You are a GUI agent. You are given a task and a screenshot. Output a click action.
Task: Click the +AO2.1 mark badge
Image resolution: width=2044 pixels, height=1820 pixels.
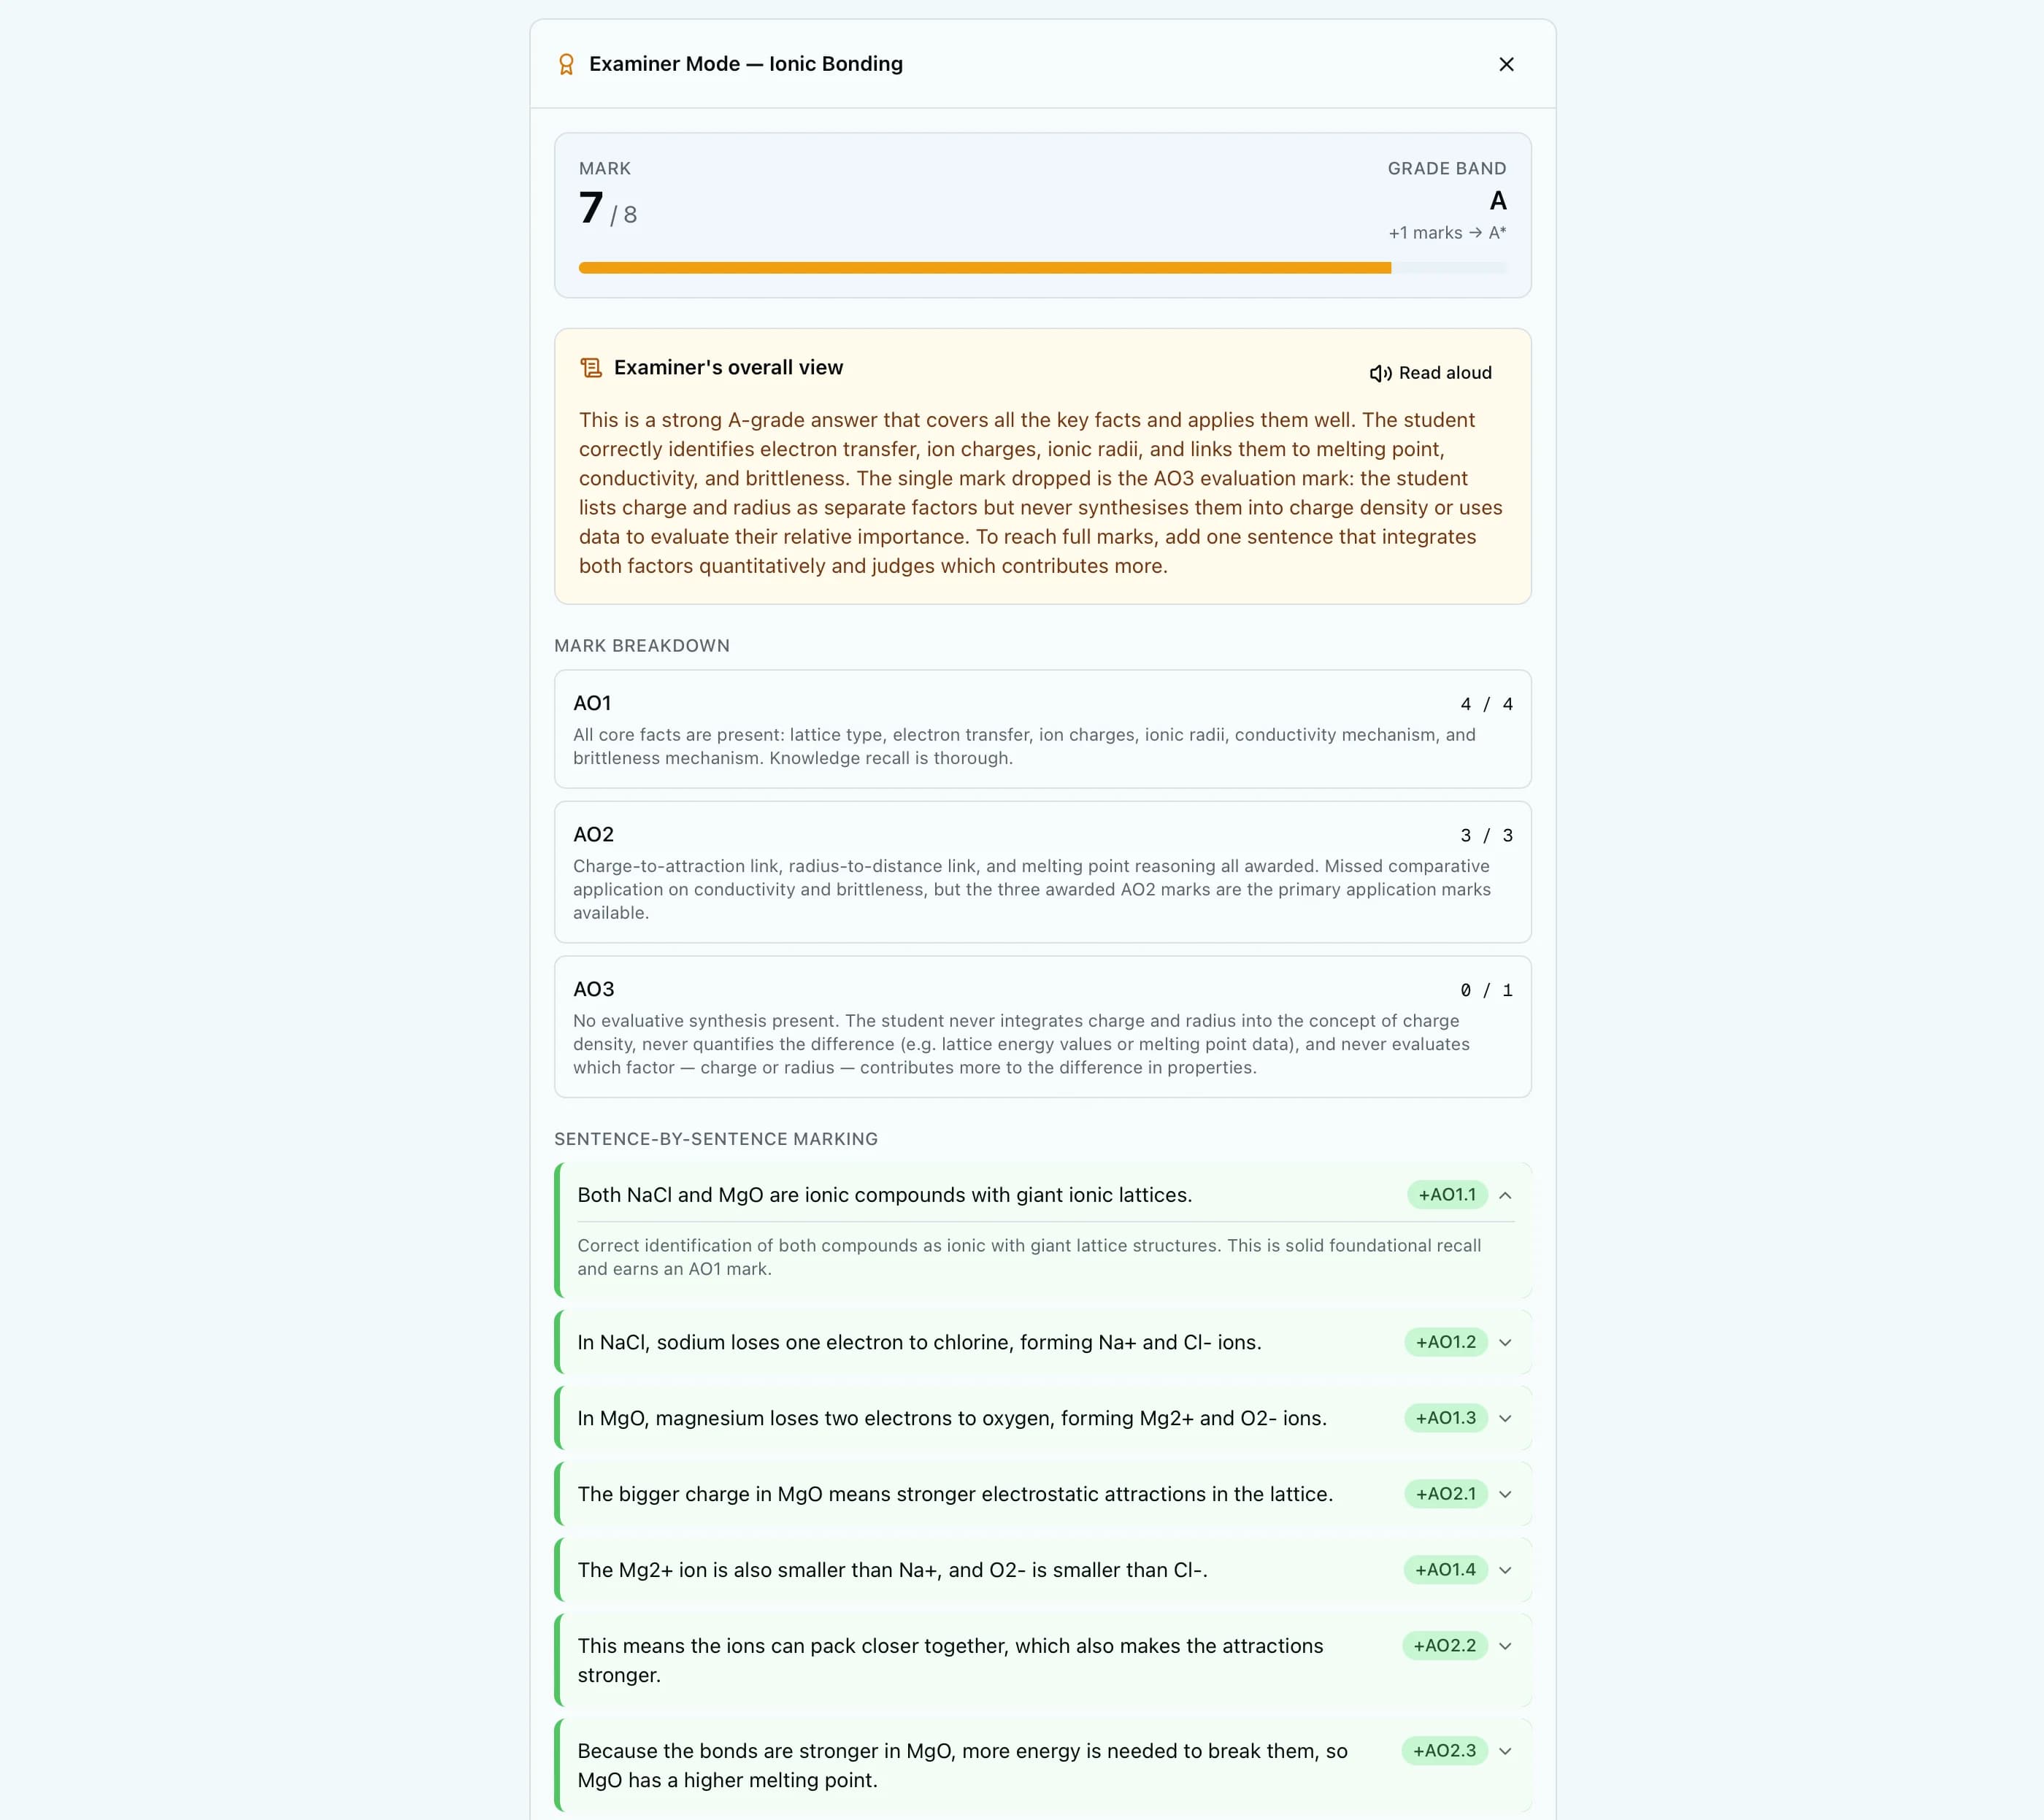pos(1445,1494)
